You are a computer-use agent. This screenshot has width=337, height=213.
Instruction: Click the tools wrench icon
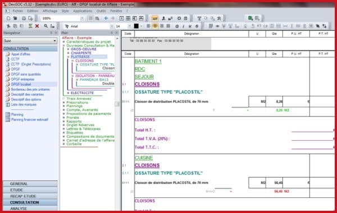point(219,18)
